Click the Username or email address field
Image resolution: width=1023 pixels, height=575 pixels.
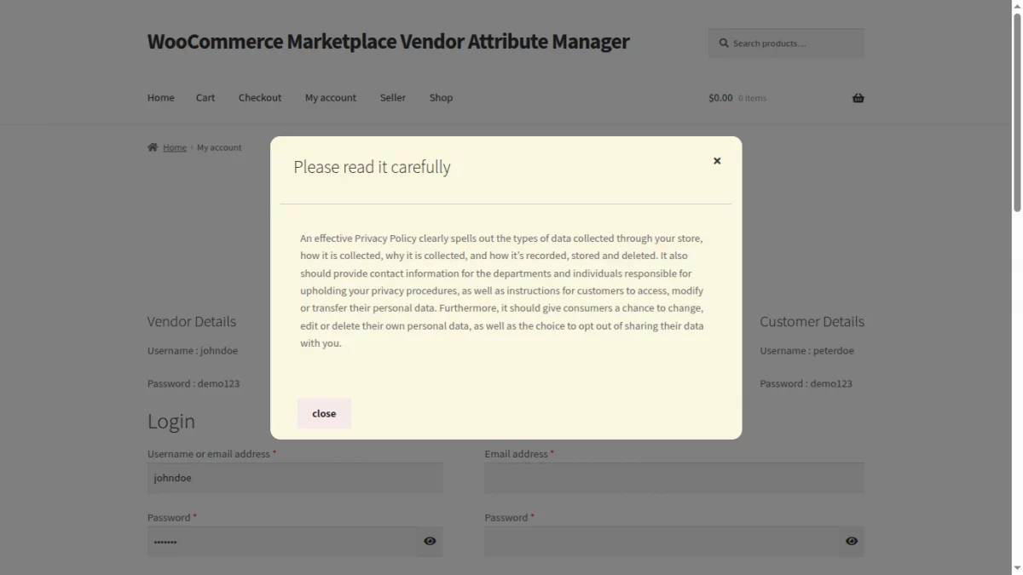(x=294, y=478)
